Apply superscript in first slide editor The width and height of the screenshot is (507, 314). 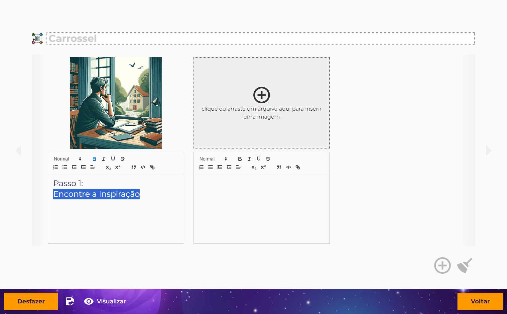[x=118, y=167]
